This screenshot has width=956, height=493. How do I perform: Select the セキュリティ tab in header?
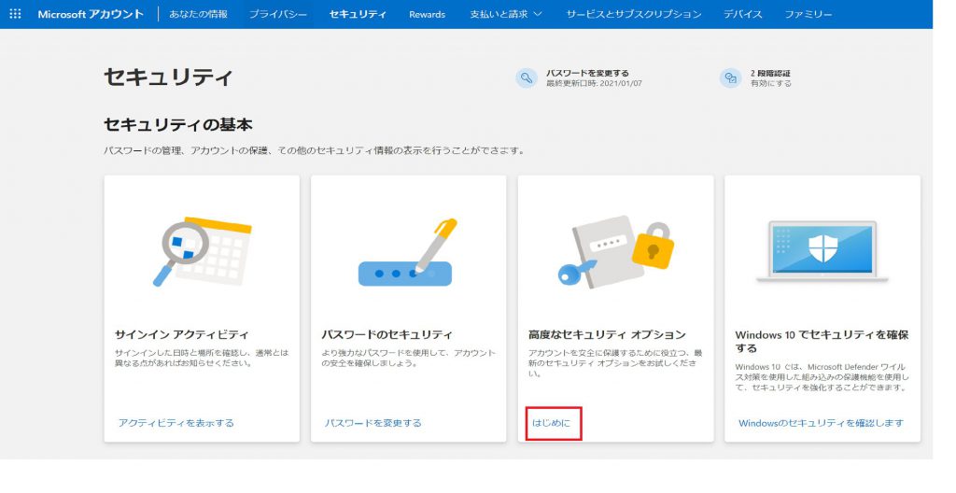[x=358, y=14]
